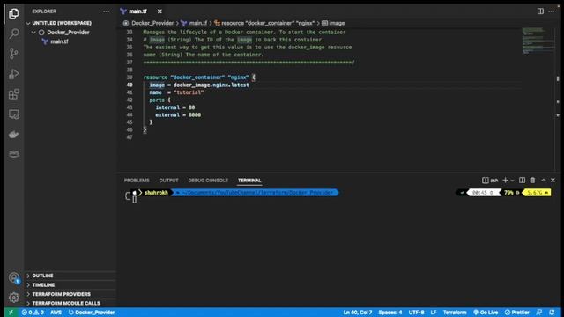Open the Remote Explorer view
Screen dimensions: 564x317
click(x=14, y=114)
